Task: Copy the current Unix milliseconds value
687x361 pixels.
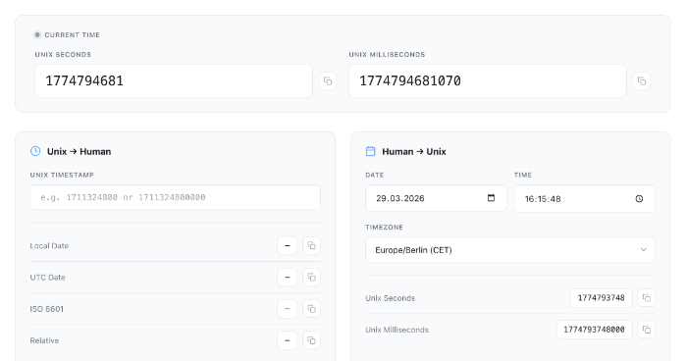Action: pos(642,81)
